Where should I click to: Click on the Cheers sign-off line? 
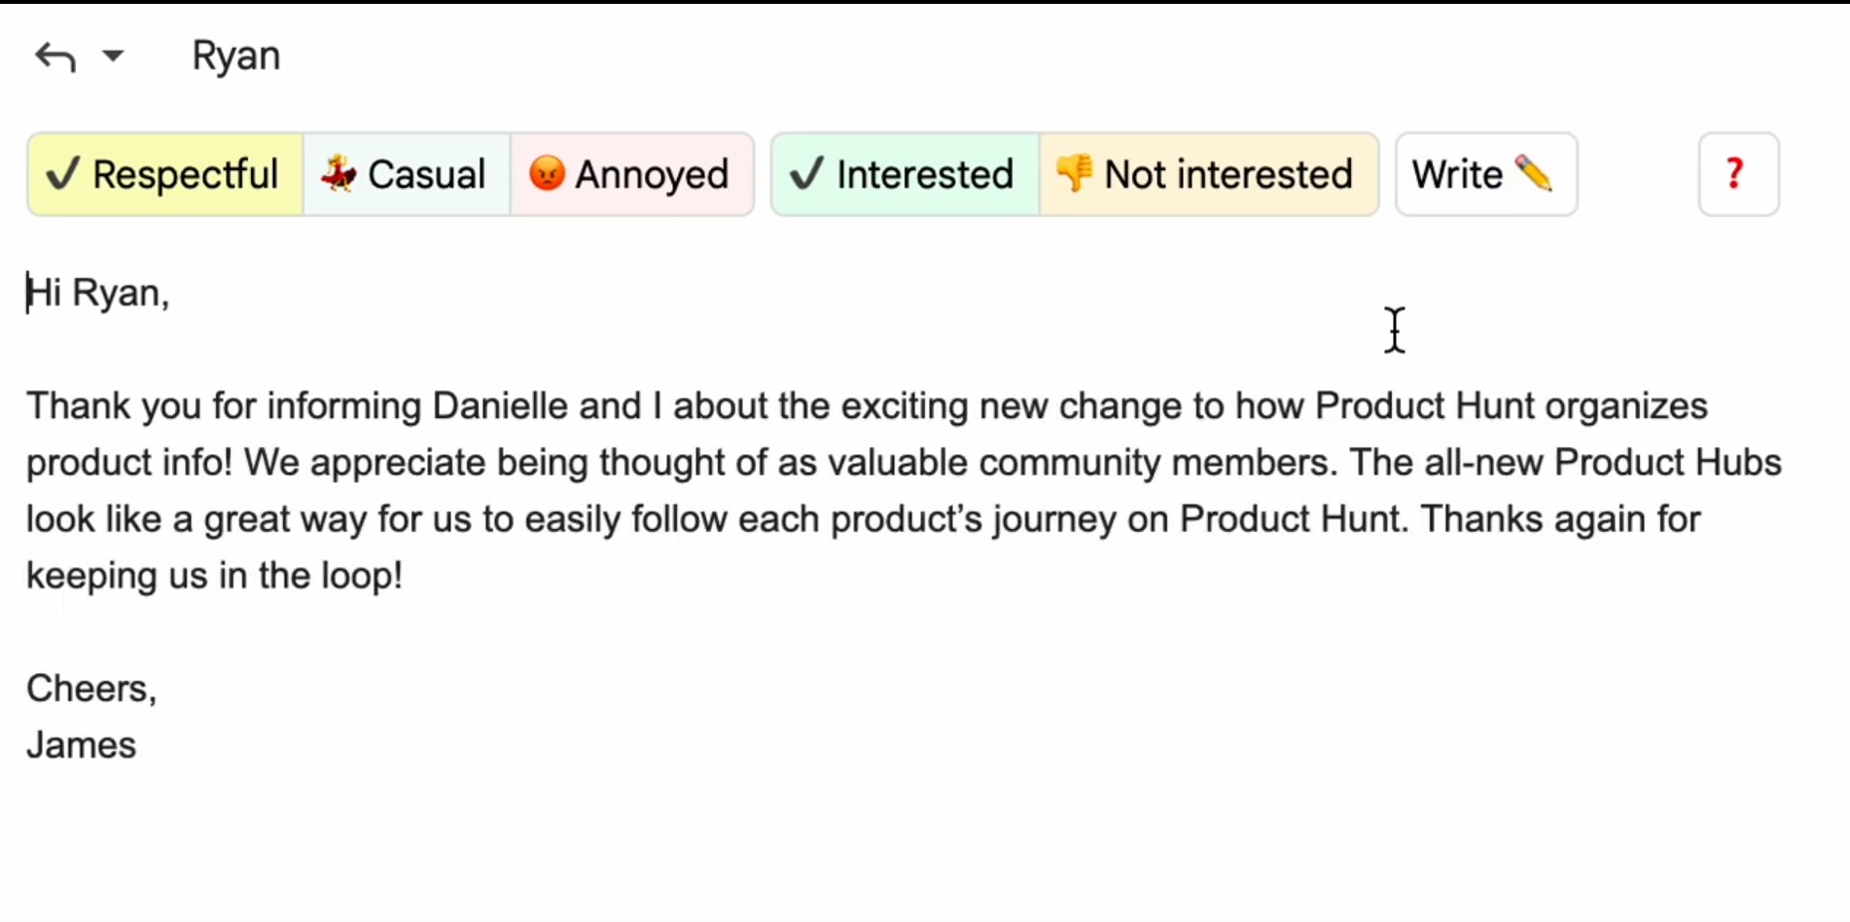[x=91, y=689]
